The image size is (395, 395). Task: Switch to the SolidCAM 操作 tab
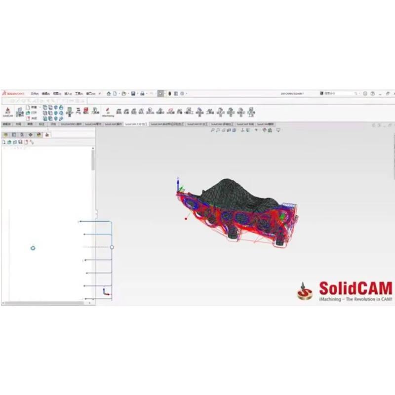point(113,124)
